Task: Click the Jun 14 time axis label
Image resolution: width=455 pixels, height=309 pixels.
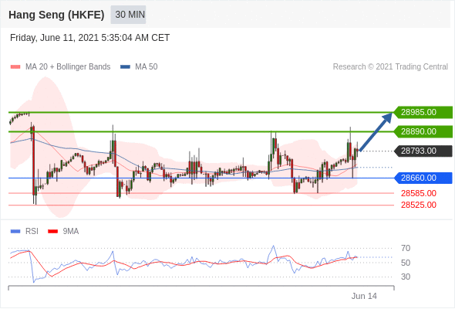Action: tap(364, 296)
